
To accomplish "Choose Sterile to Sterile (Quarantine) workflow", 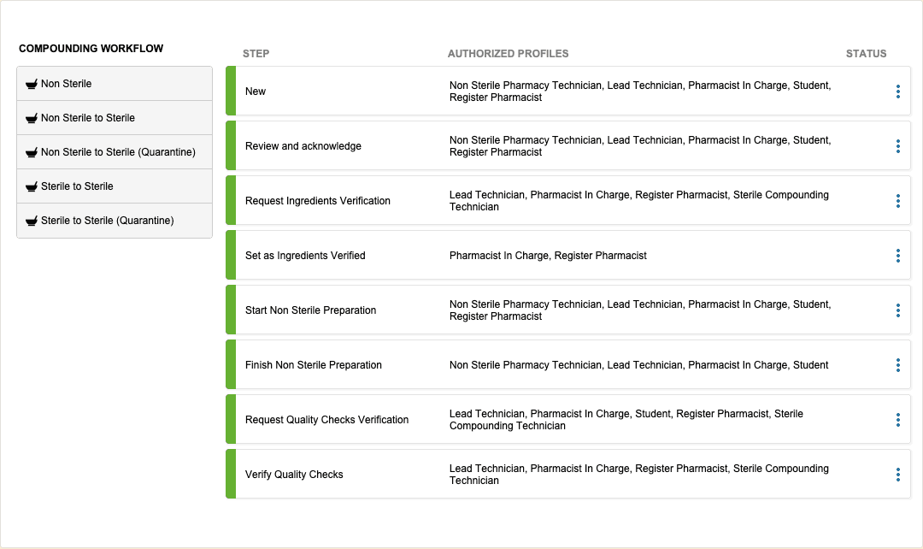I will pos(107,221).
